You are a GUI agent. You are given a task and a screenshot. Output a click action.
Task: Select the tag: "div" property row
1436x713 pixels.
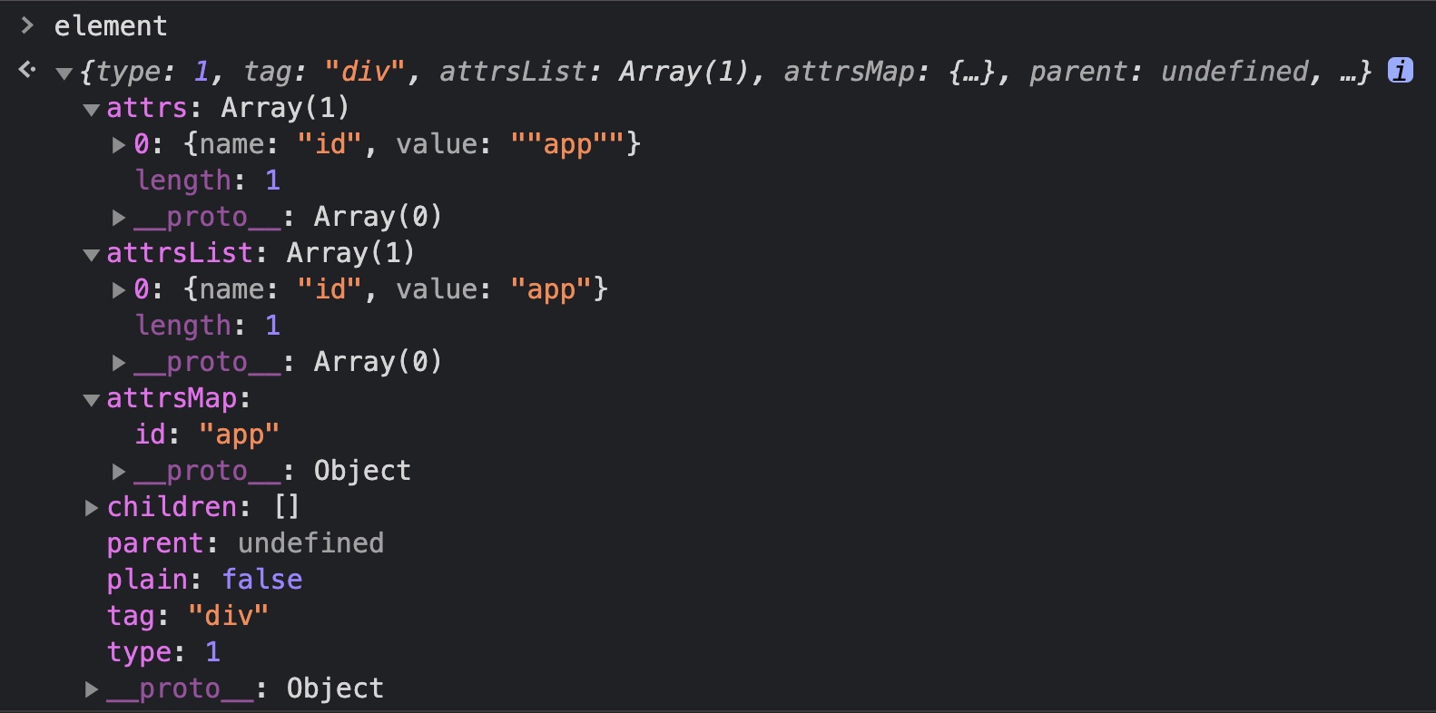[x=187, y=615]
